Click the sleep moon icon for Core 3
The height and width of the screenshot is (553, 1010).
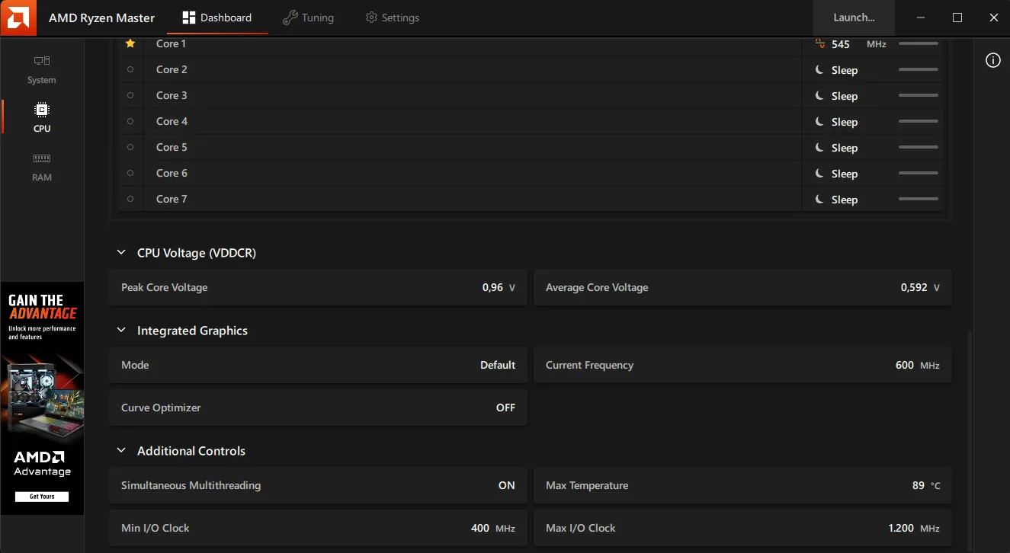(819, 96)
